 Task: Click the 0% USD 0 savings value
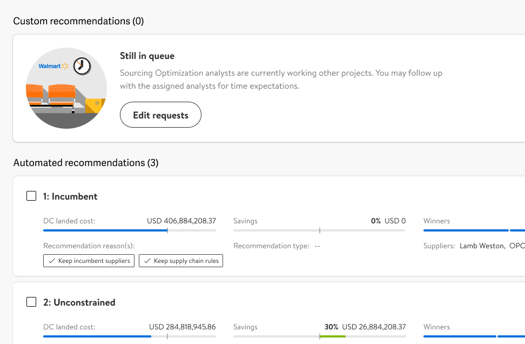point(388,221)
